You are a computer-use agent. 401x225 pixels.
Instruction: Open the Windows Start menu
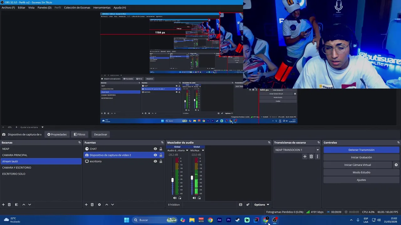[x=127, y=220]
